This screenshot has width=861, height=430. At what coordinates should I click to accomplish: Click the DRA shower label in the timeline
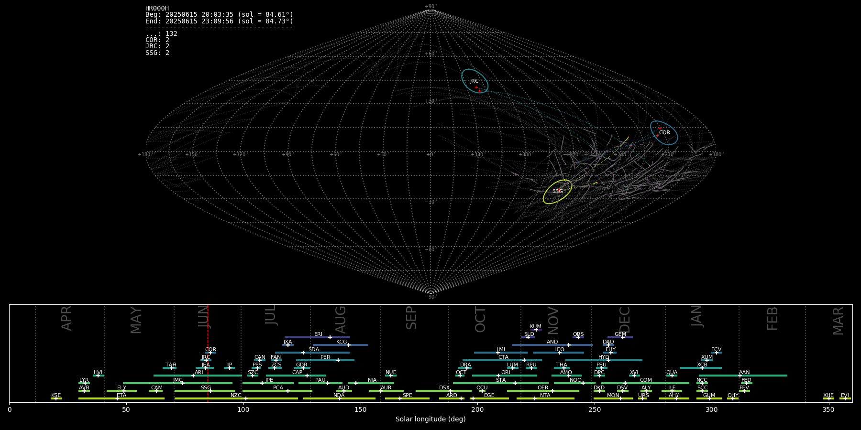[465, 365]
